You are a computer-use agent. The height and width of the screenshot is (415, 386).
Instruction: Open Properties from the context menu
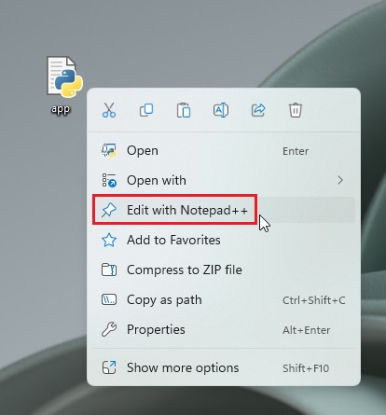(x=224, y=329)
